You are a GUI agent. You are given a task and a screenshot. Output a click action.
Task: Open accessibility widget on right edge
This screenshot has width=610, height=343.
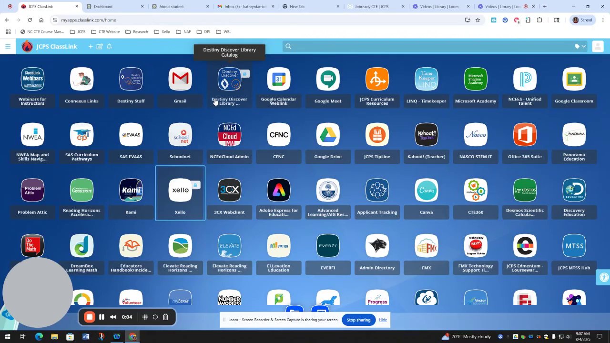pos(604,277)
